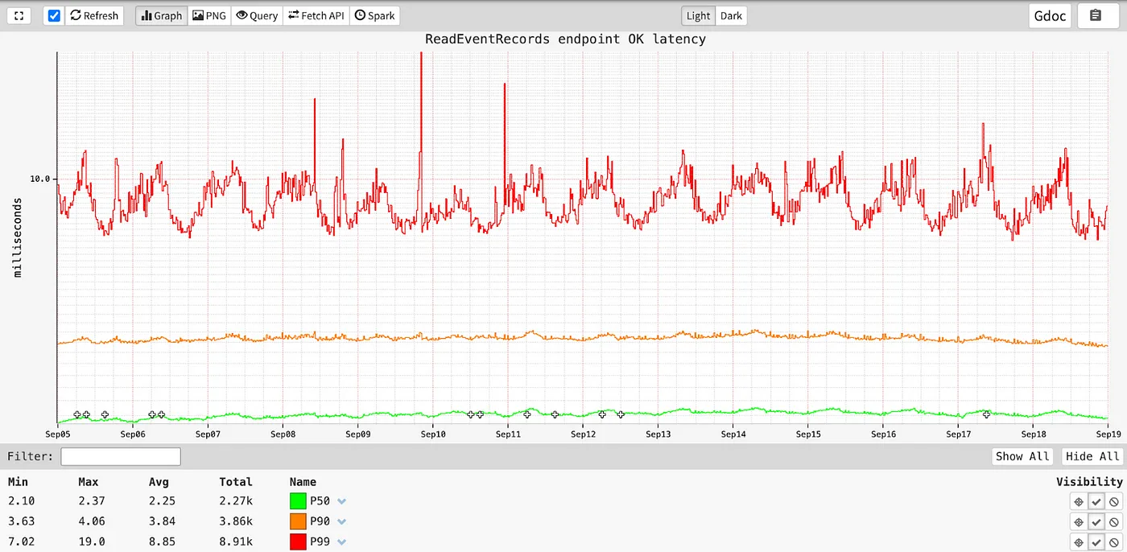The width and height of the screenshot is (1127, 552).
Task: Click the Max column header
Action: 89,482
